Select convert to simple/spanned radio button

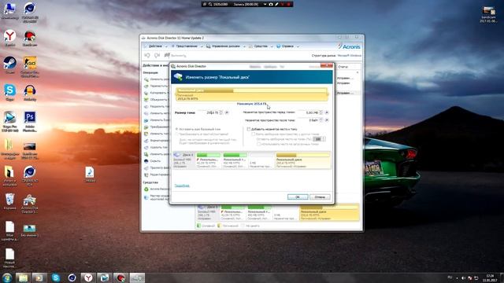tap(176, 134)
